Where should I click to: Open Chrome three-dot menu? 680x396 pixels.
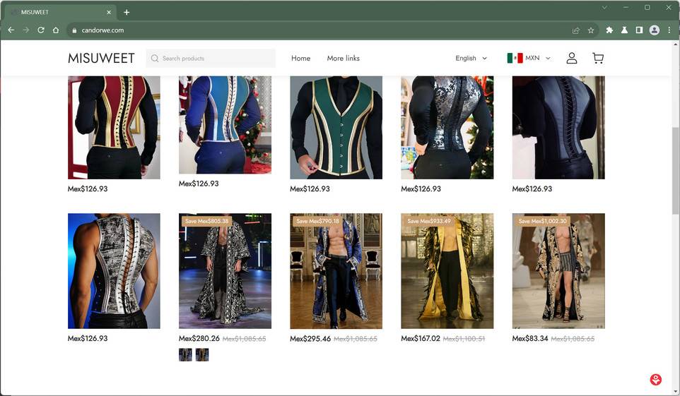click(x=669, y=30)
